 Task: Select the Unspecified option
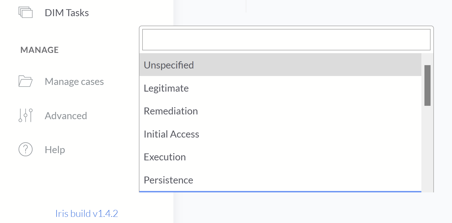(169, 65)
